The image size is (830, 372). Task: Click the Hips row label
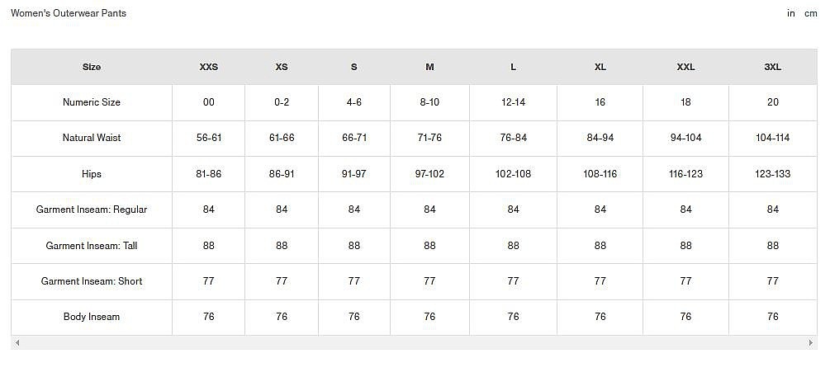92,174
